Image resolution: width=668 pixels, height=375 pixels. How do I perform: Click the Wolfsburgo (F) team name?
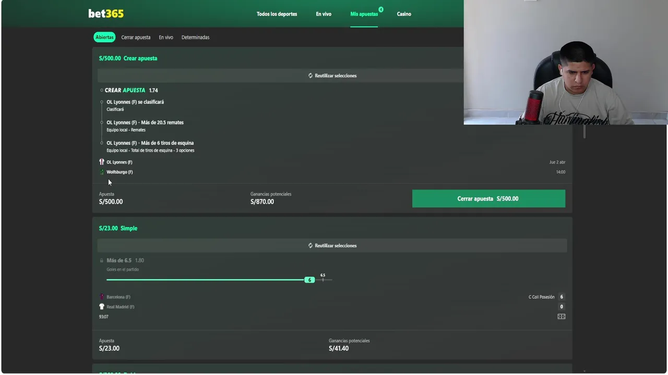pos(120,172)
